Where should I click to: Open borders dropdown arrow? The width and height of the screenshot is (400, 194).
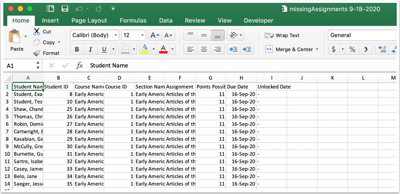(134, 49)
